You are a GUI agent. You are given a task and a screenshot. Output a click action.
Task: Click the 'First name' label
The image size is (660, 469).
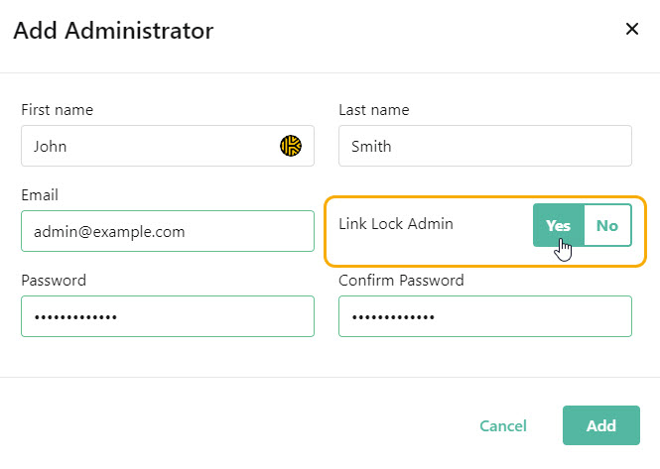[58, 110]
